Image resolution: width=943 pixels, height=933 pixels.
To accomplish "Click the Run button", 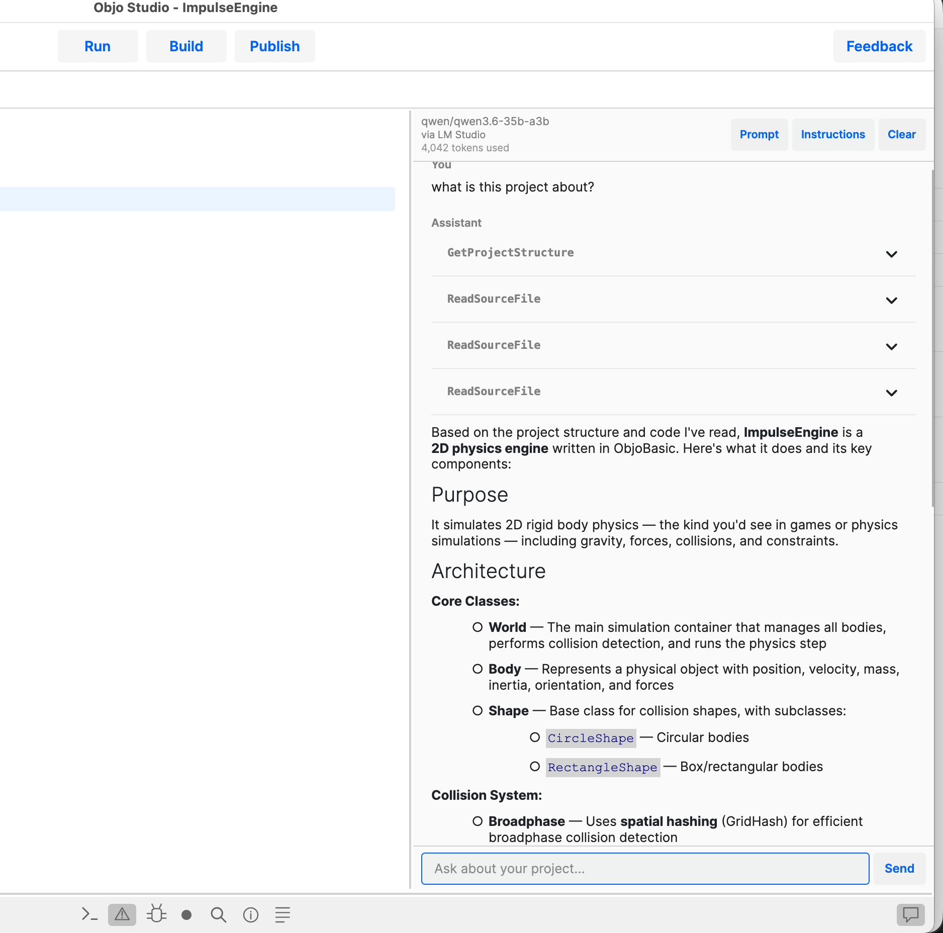I will click(98, 46).
